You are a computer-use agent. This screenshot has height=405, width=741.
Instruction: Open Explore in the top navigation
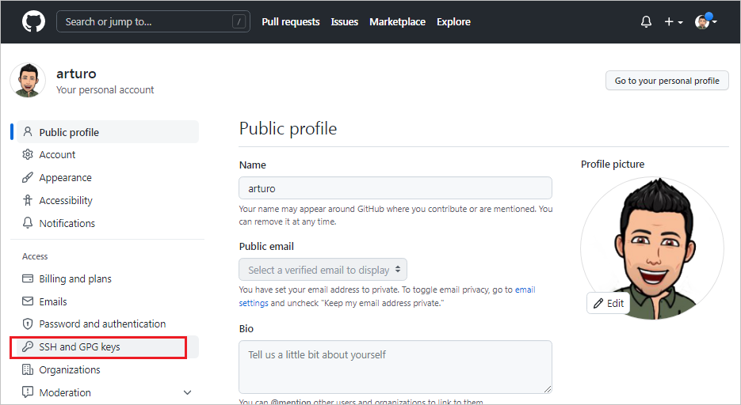[x=453, y=21]
